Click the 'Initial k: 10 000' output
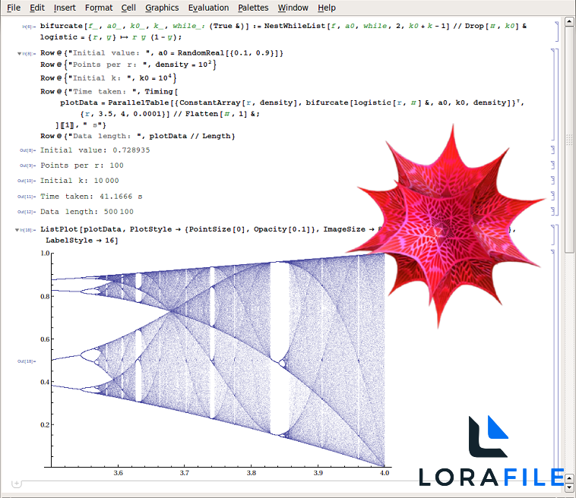The height and width of the screenshot is (498, 576). [x=79, y=181]
